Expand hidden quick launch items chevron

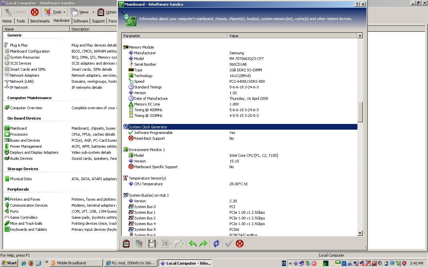click(x=46, y=262)
